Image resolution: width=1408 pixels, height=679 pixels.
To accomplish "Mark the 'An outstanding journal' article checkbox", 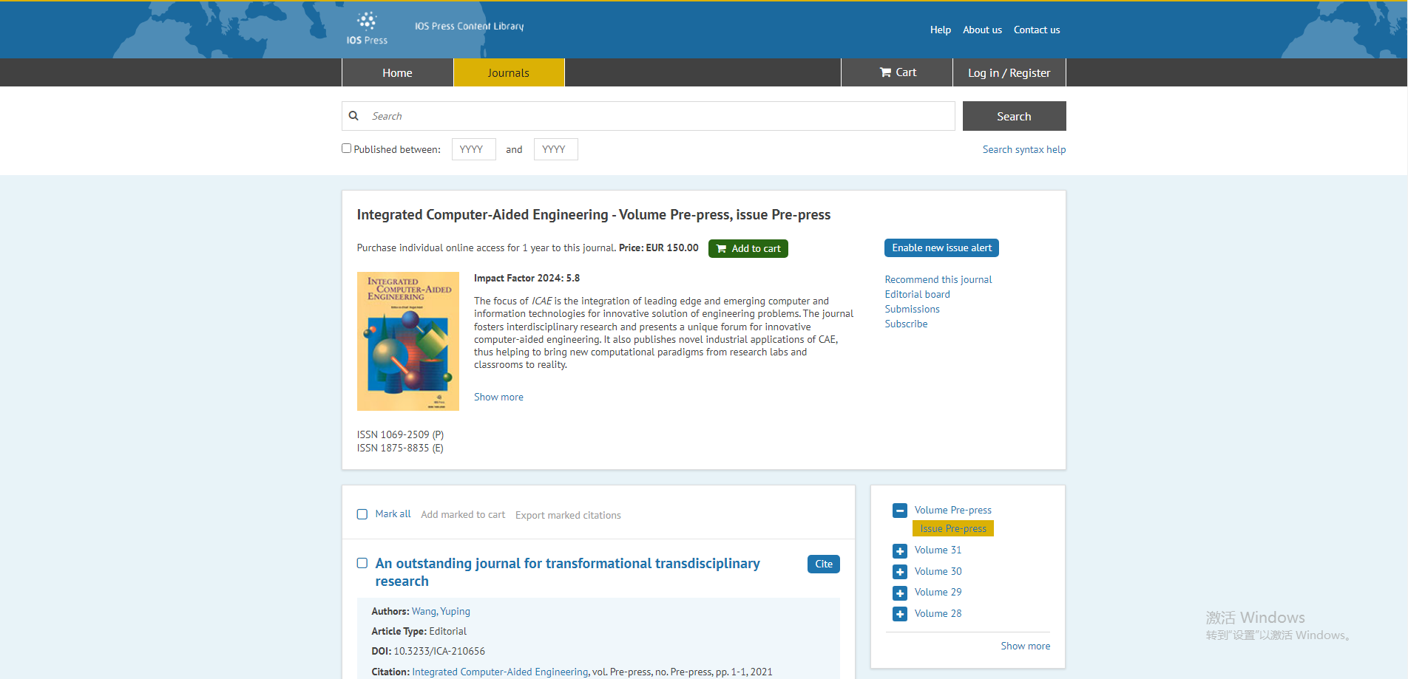I will tap(362, 563).
